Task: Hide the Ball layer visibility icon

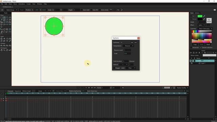Action: coord(192,61)
